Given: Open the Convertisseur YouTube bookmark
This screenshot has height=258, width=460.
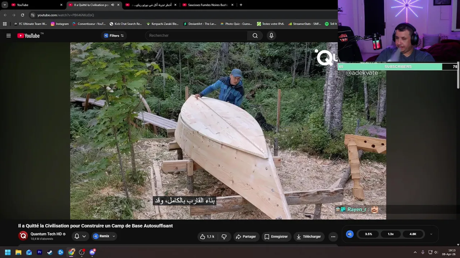Looking at the screenshot, I should [x=89, y=24].
